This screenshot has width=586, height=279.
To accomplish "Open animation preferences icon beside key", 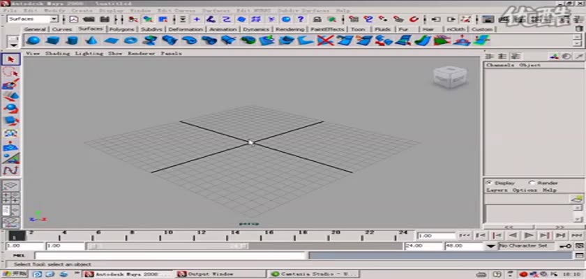I will click(579, 246).
